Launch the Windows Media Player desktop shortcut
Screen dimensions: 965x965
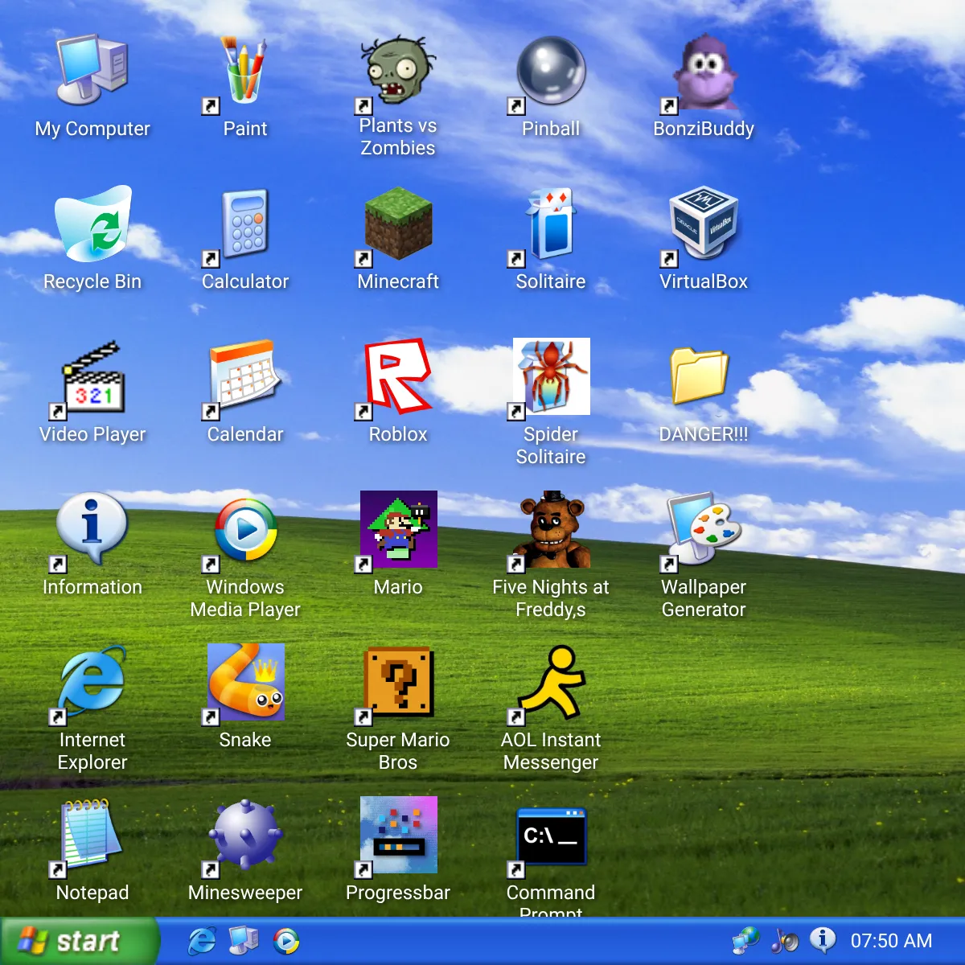245,530
